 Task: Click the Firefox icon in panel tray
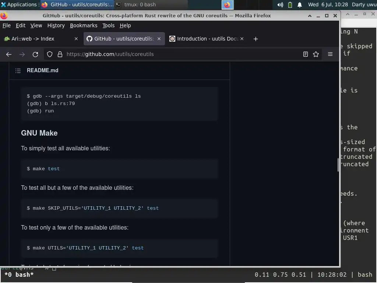(228, 5)
